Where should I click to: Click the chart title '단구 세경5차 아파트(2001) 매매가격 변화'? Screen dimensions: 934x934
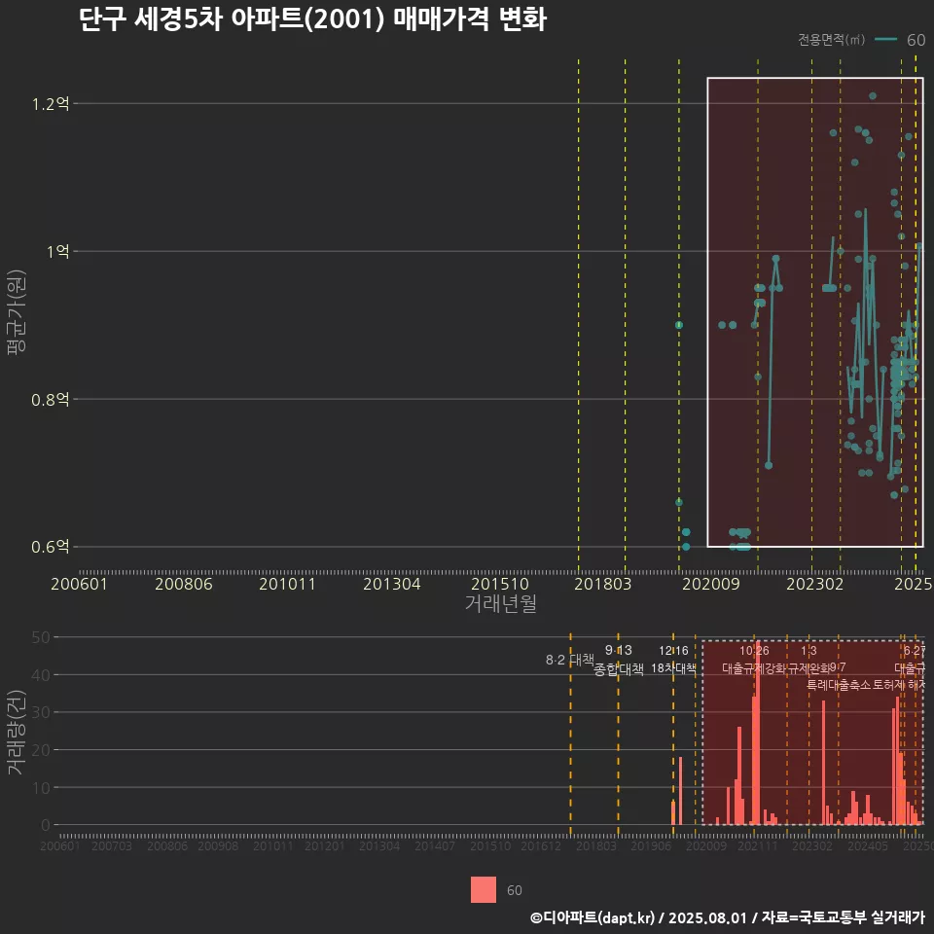pyautogui.click(x=312, y=19)
